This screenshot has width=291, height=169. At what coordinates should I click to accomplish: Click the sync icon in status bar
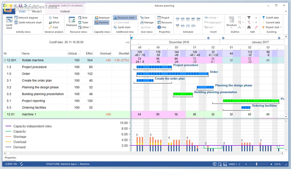point(21,164)
